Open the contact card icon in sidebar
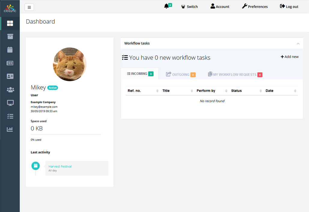 coord(10,76)
